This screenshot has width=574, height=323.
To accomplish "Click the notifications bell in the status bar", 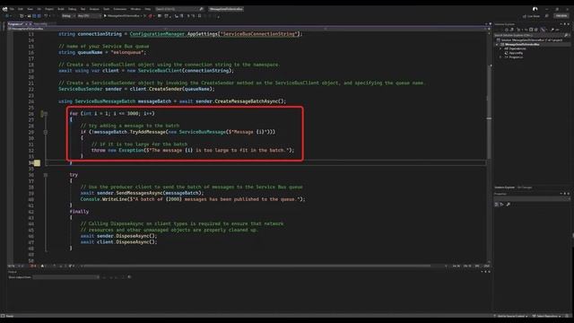I will click(568, 316).
